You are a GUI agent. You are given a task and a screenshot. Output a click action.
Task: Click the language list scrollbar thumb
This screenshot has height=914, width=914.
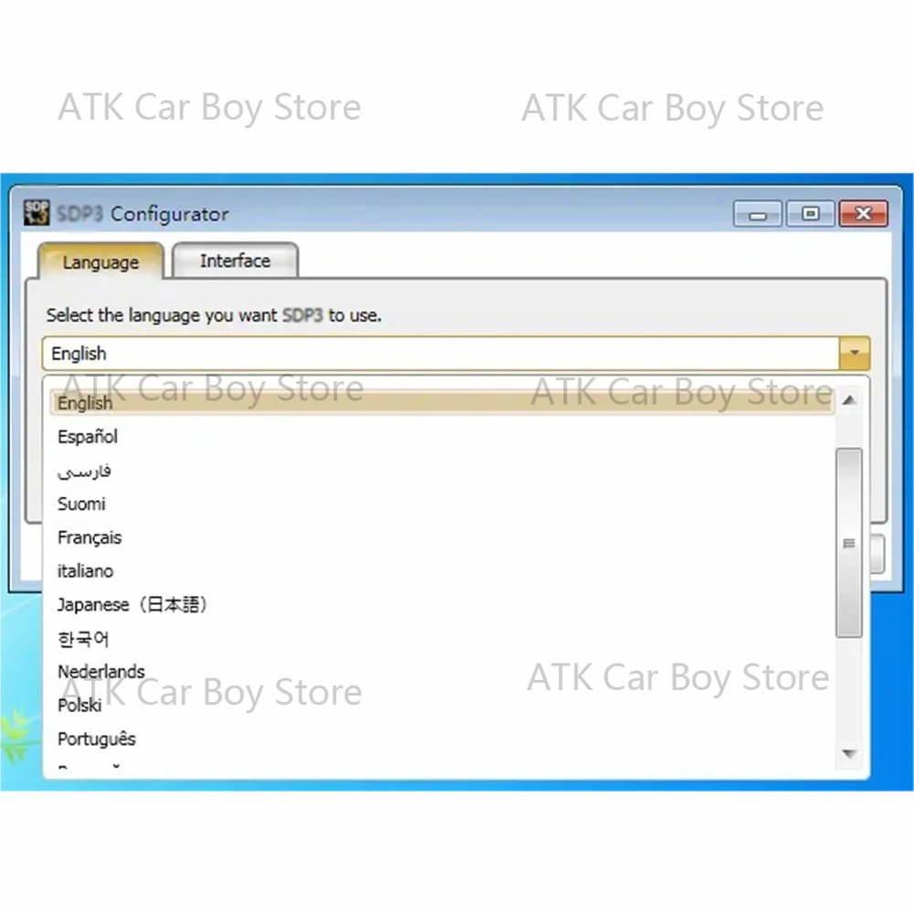pos(849,543)
